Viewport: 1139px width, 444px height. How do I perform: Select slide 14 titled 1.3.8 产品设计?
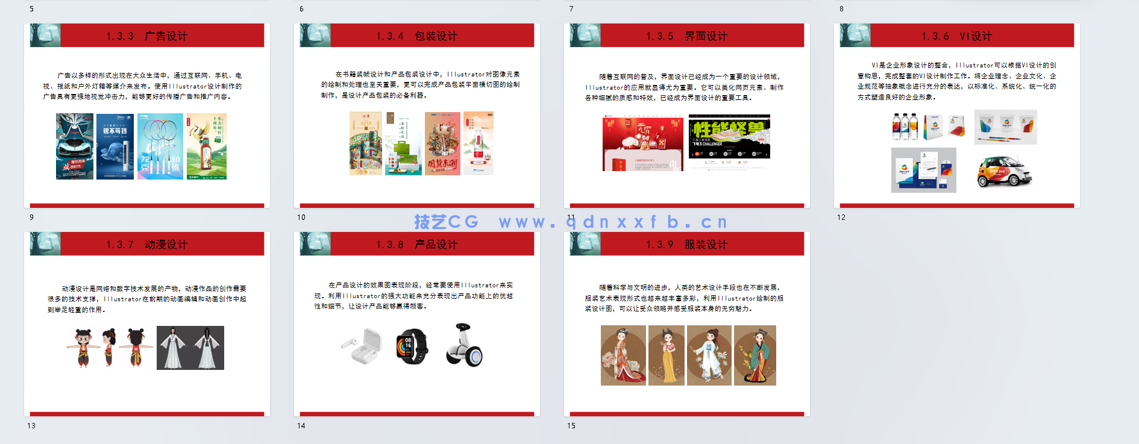point(417,324)
